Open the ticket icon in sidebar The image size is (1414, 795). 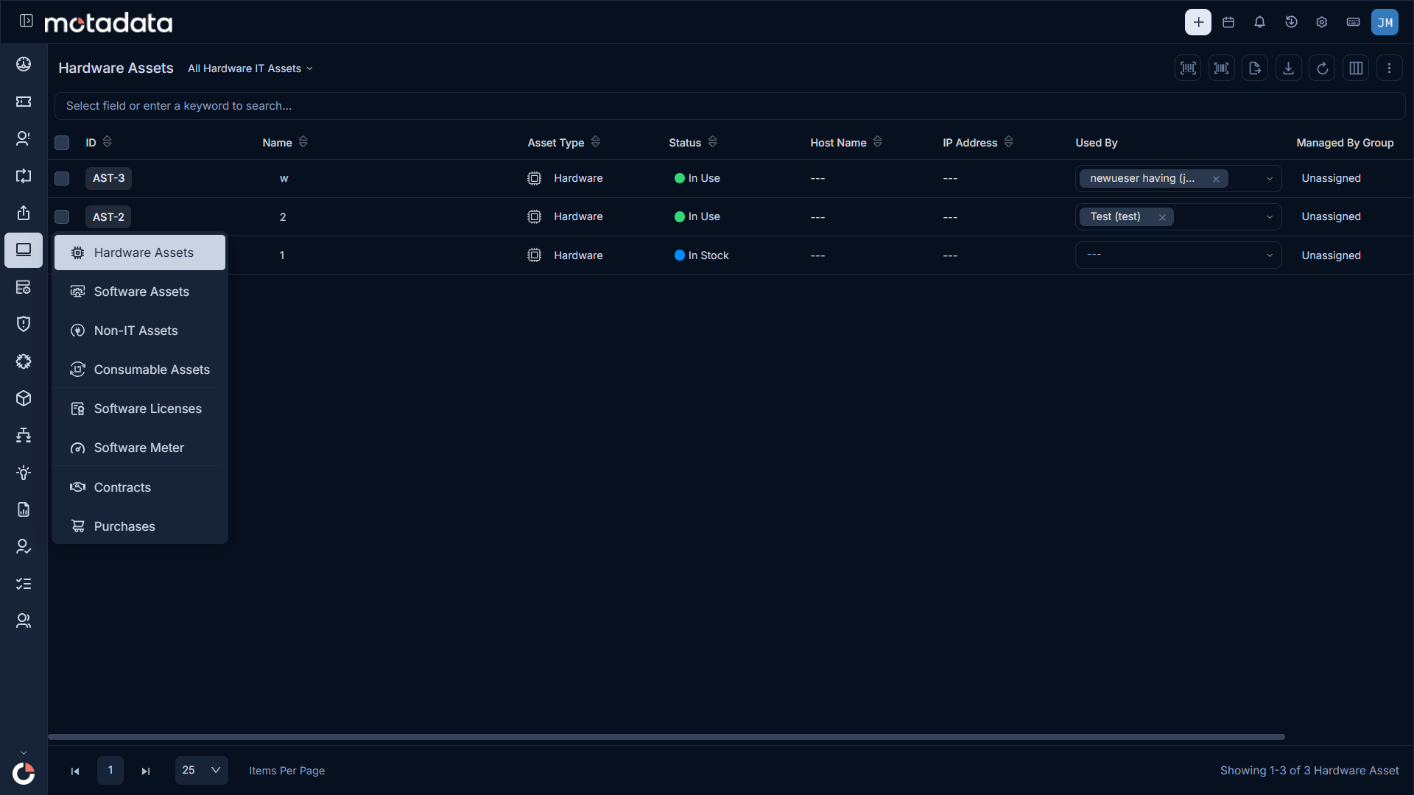[24, 102]
